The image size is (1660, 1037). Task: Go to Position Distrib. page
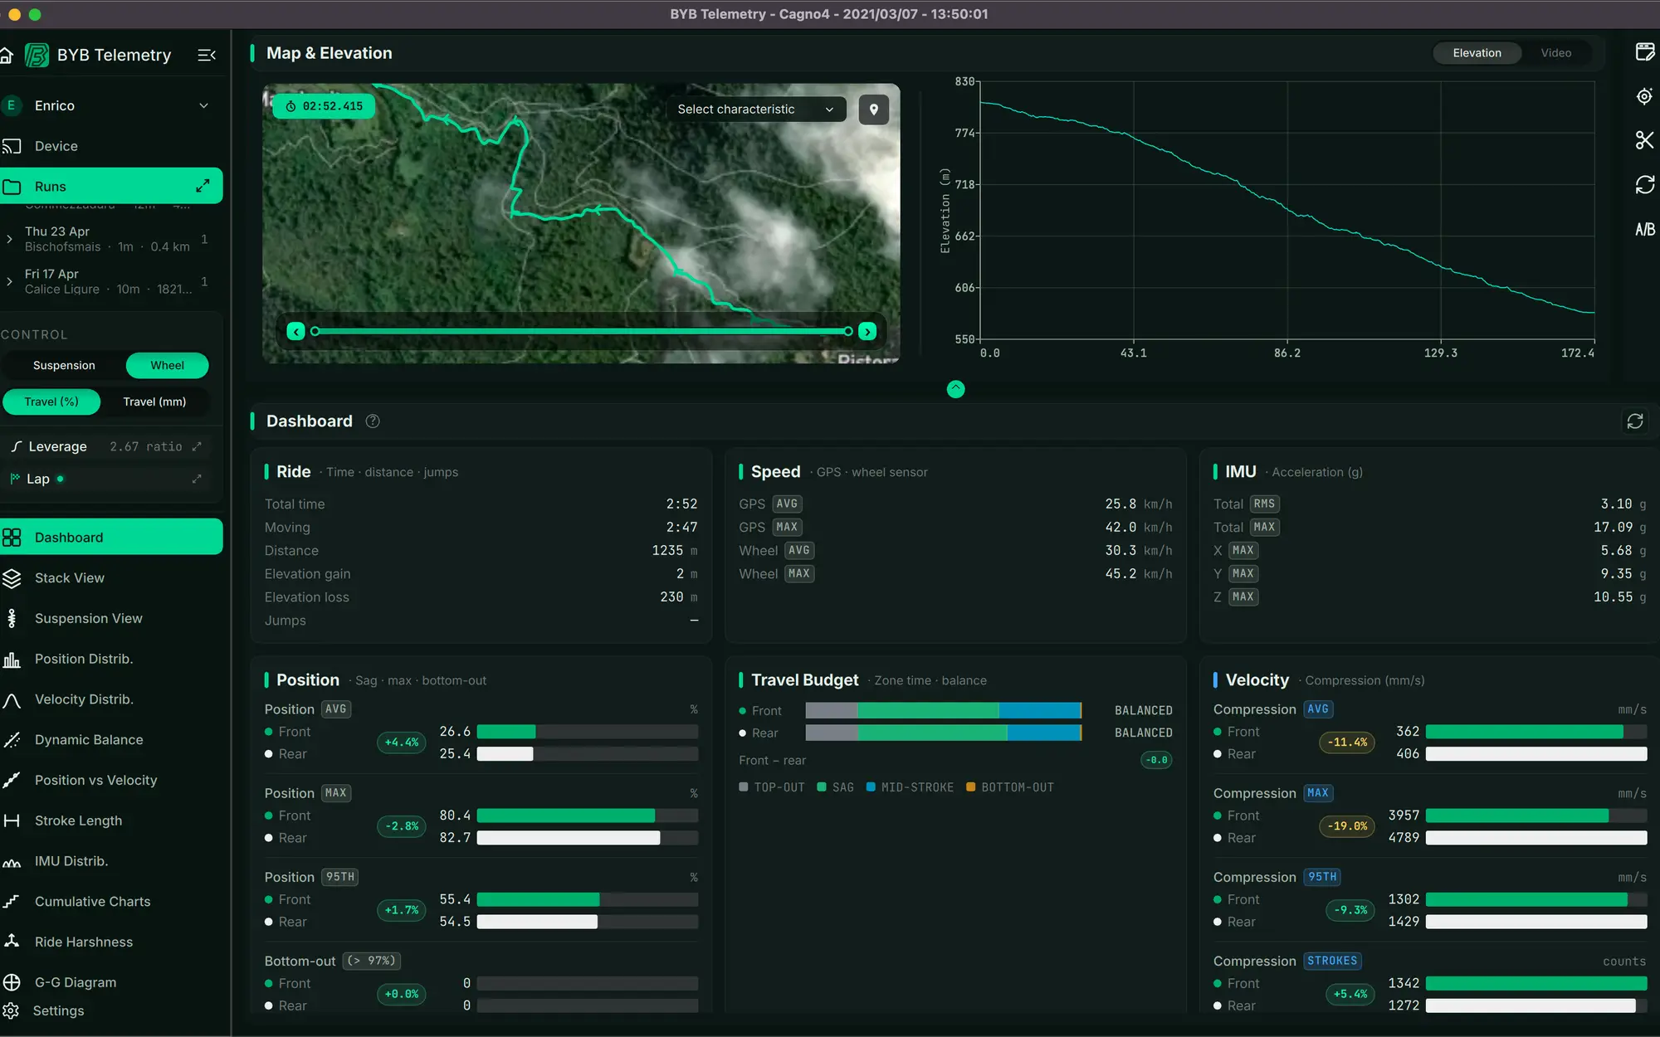(111, 660)
